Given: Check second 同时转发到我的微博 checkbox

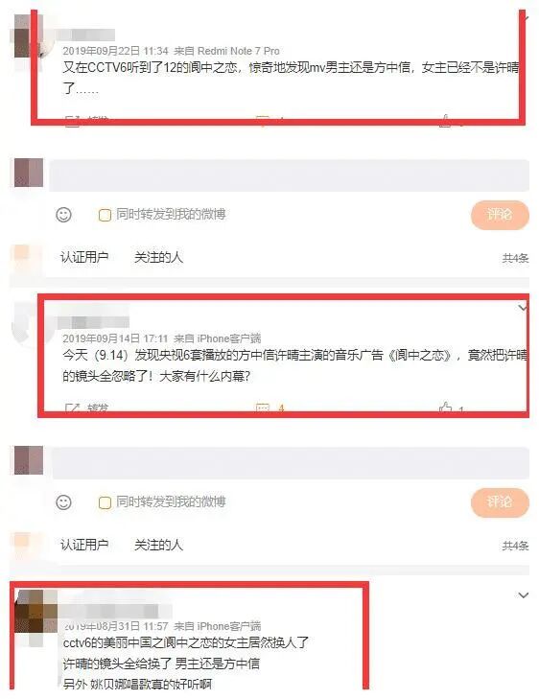Looking at the screenshot, I should 105,502.
